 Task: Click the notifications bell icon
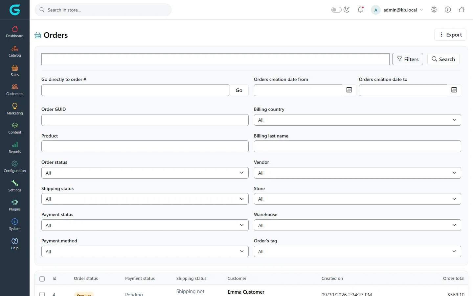pos(360,10)
